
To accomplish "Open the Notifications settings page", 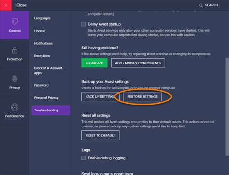I will pyautogui.click(x=43, y=43).
